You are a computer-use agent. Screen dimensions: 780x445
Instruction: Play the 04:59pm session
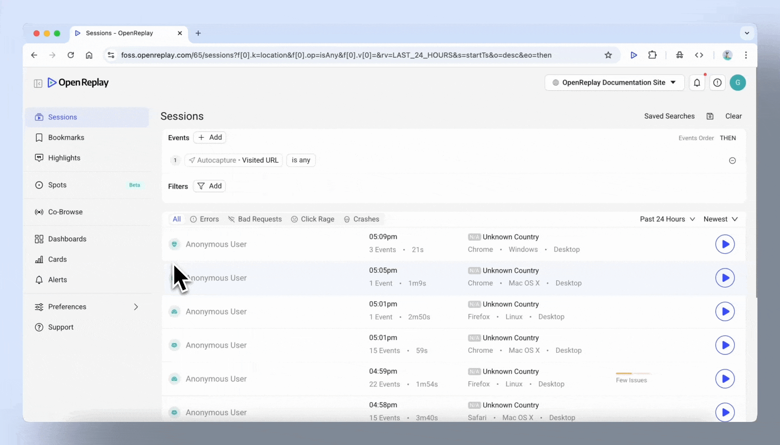[x=725, y=379]
